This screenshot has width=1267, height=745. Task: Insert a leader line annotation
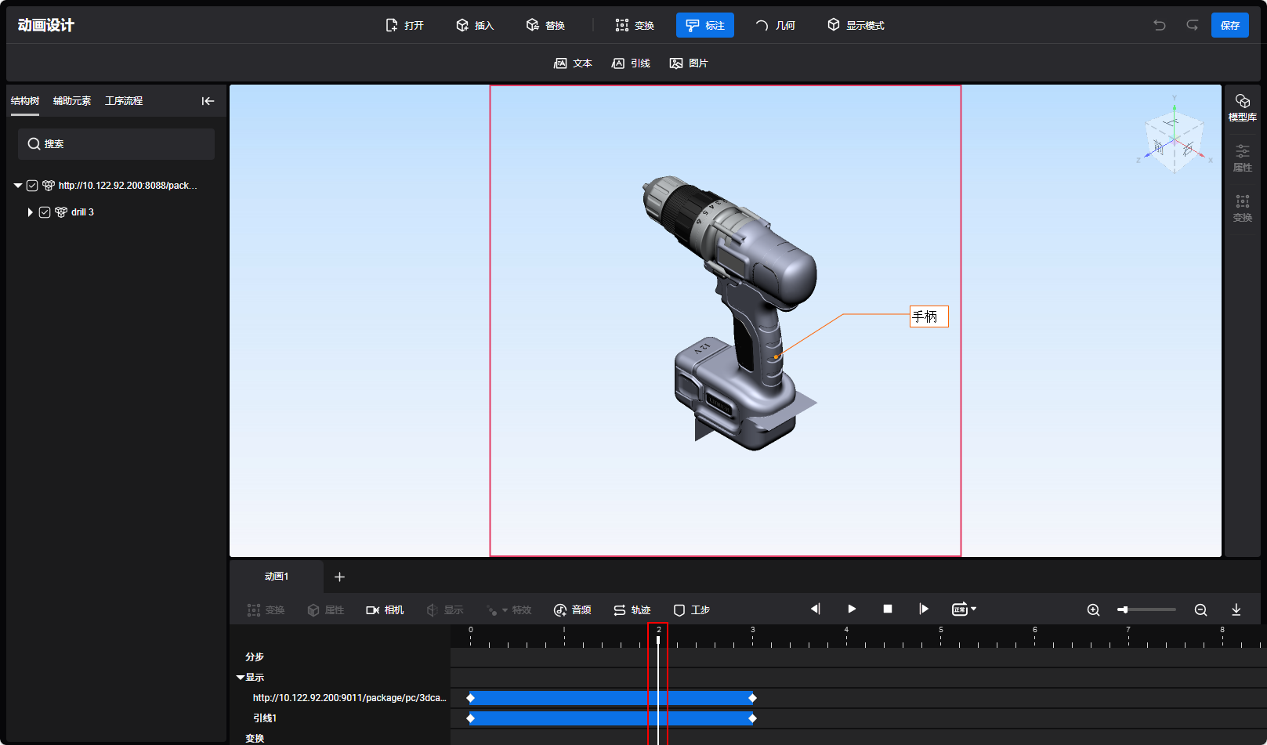631,63
